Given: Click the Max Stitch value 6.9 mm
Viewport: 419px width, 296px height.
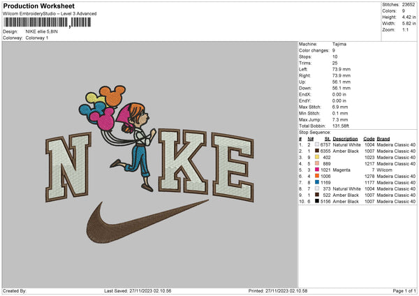Looking at the screenshot, I should [340, 107].
